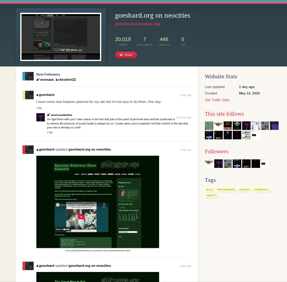
Task: Open the goeshard.neocities.org link
Action: [x=137, y=24]
